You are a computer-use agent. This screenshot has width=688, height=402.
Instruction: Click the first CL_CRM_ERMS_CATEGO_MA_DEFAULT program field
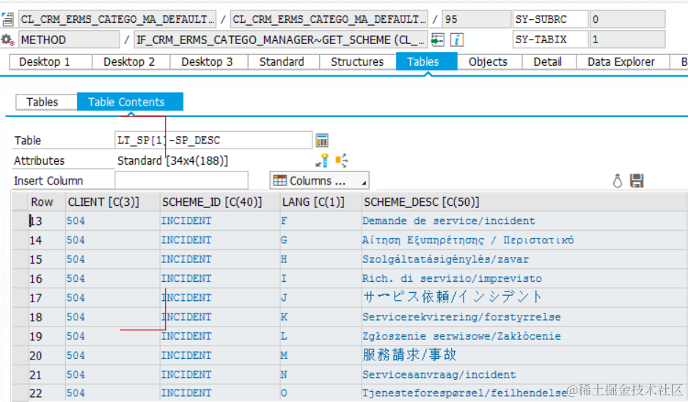pos(117,19)
